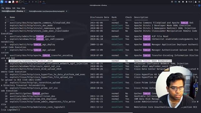This screenshot has height=113, width=201.
Task: Click mobileiron_core_log4shell entry
Action: click(x=37, y=107)
